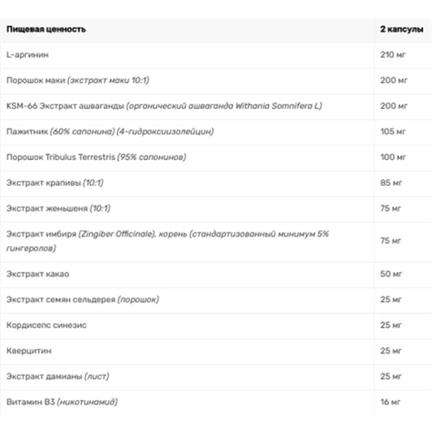The image size is (432, 432).
Task: Click the Экстракт семян сельдерея row
Action: 83,300
